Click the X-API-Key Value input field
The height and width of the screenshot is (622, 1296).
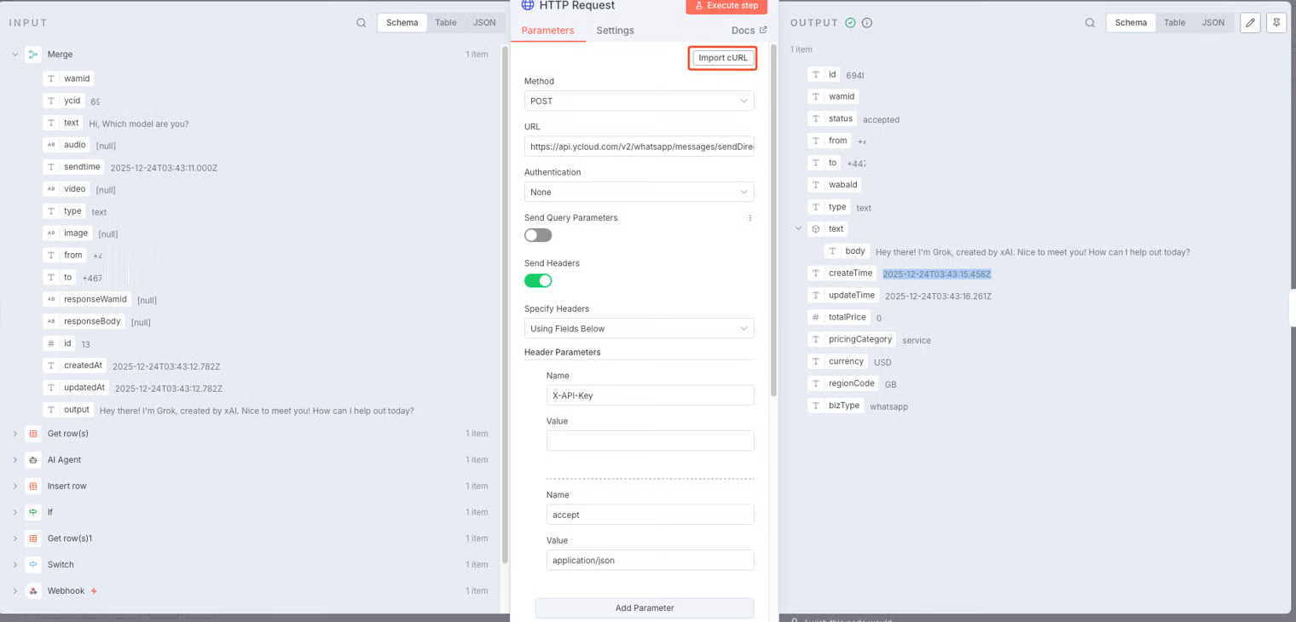tap(650, 441)
